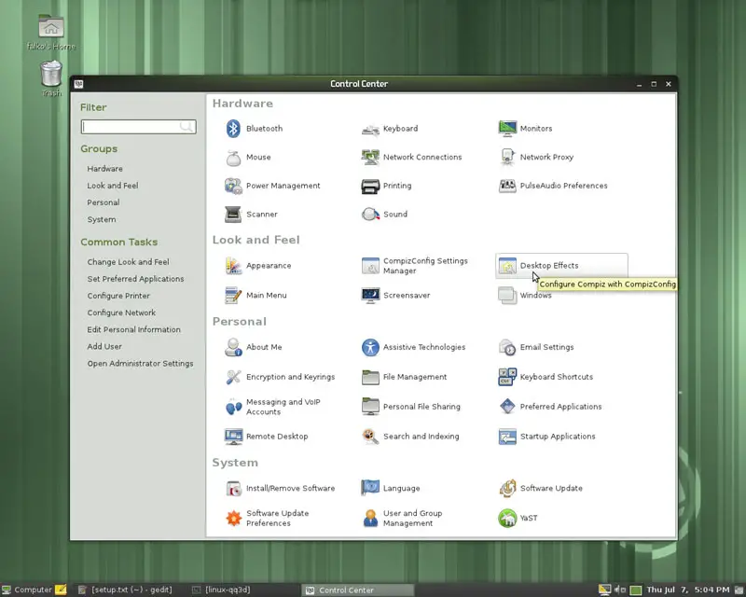Open the Keyboard settings icon
The image size is (746, 597).
(x=370, y=129)
